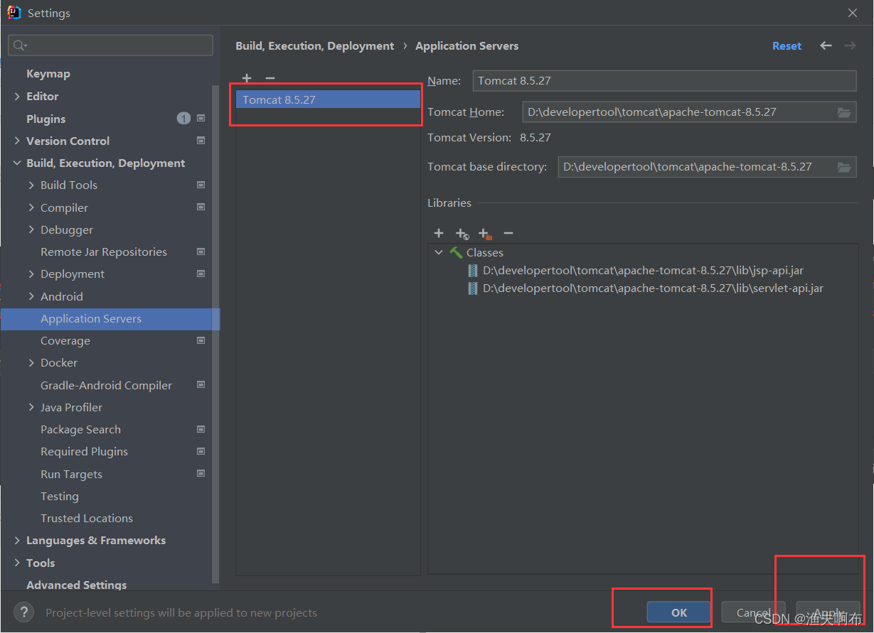Click the search magnifier icon
The height and width of the screenshot is (633, 874).
[x=20, y=45]
